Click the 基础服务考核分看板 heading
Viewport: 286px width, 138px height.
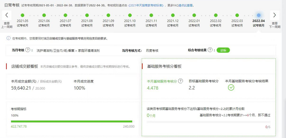coord(164,66)
